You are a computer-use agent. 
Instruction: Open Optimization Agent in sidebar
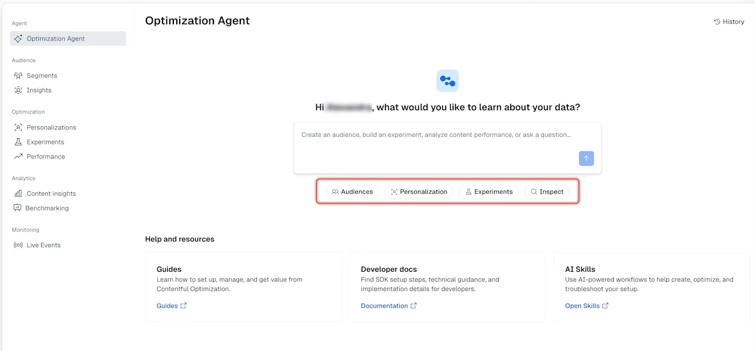tap(67, 39)
